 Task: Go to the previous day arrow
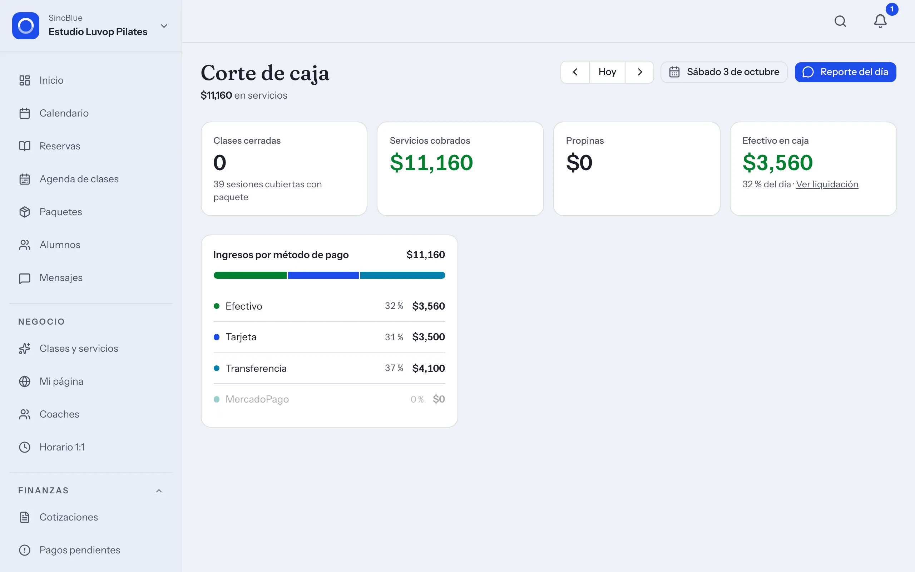point(575,72)
